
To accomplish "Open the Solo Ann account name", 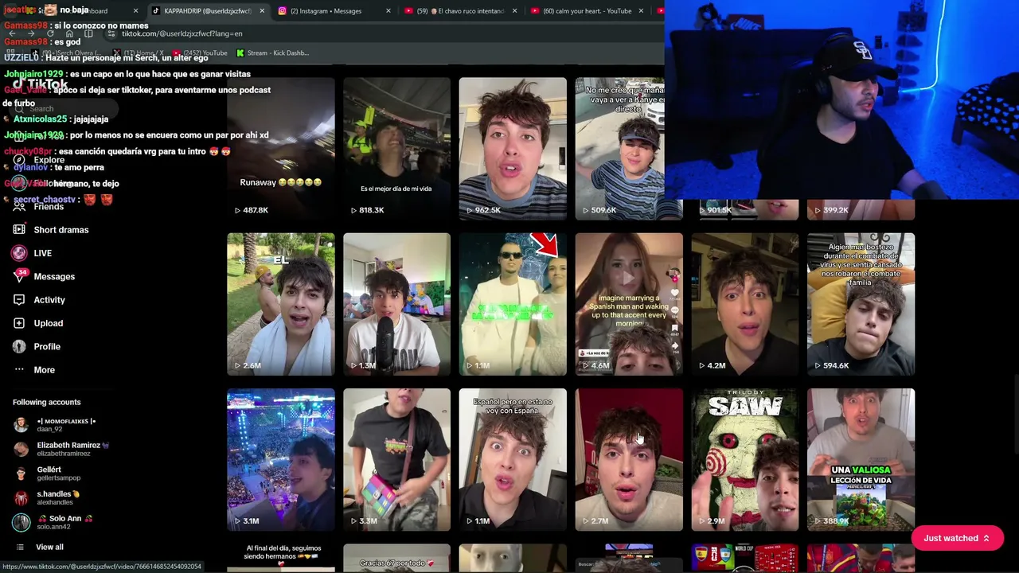I will [x=65, y=518].
